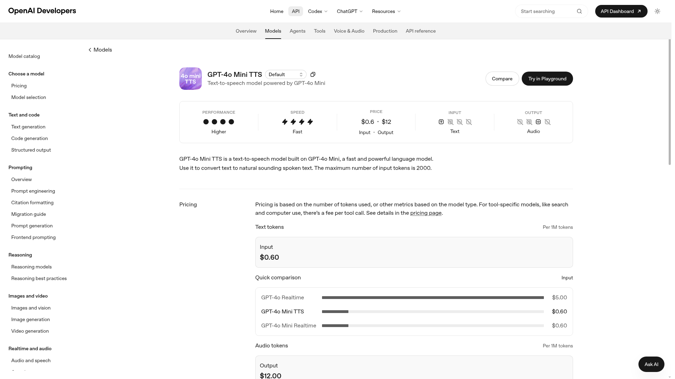Click the Compare button

502,79
